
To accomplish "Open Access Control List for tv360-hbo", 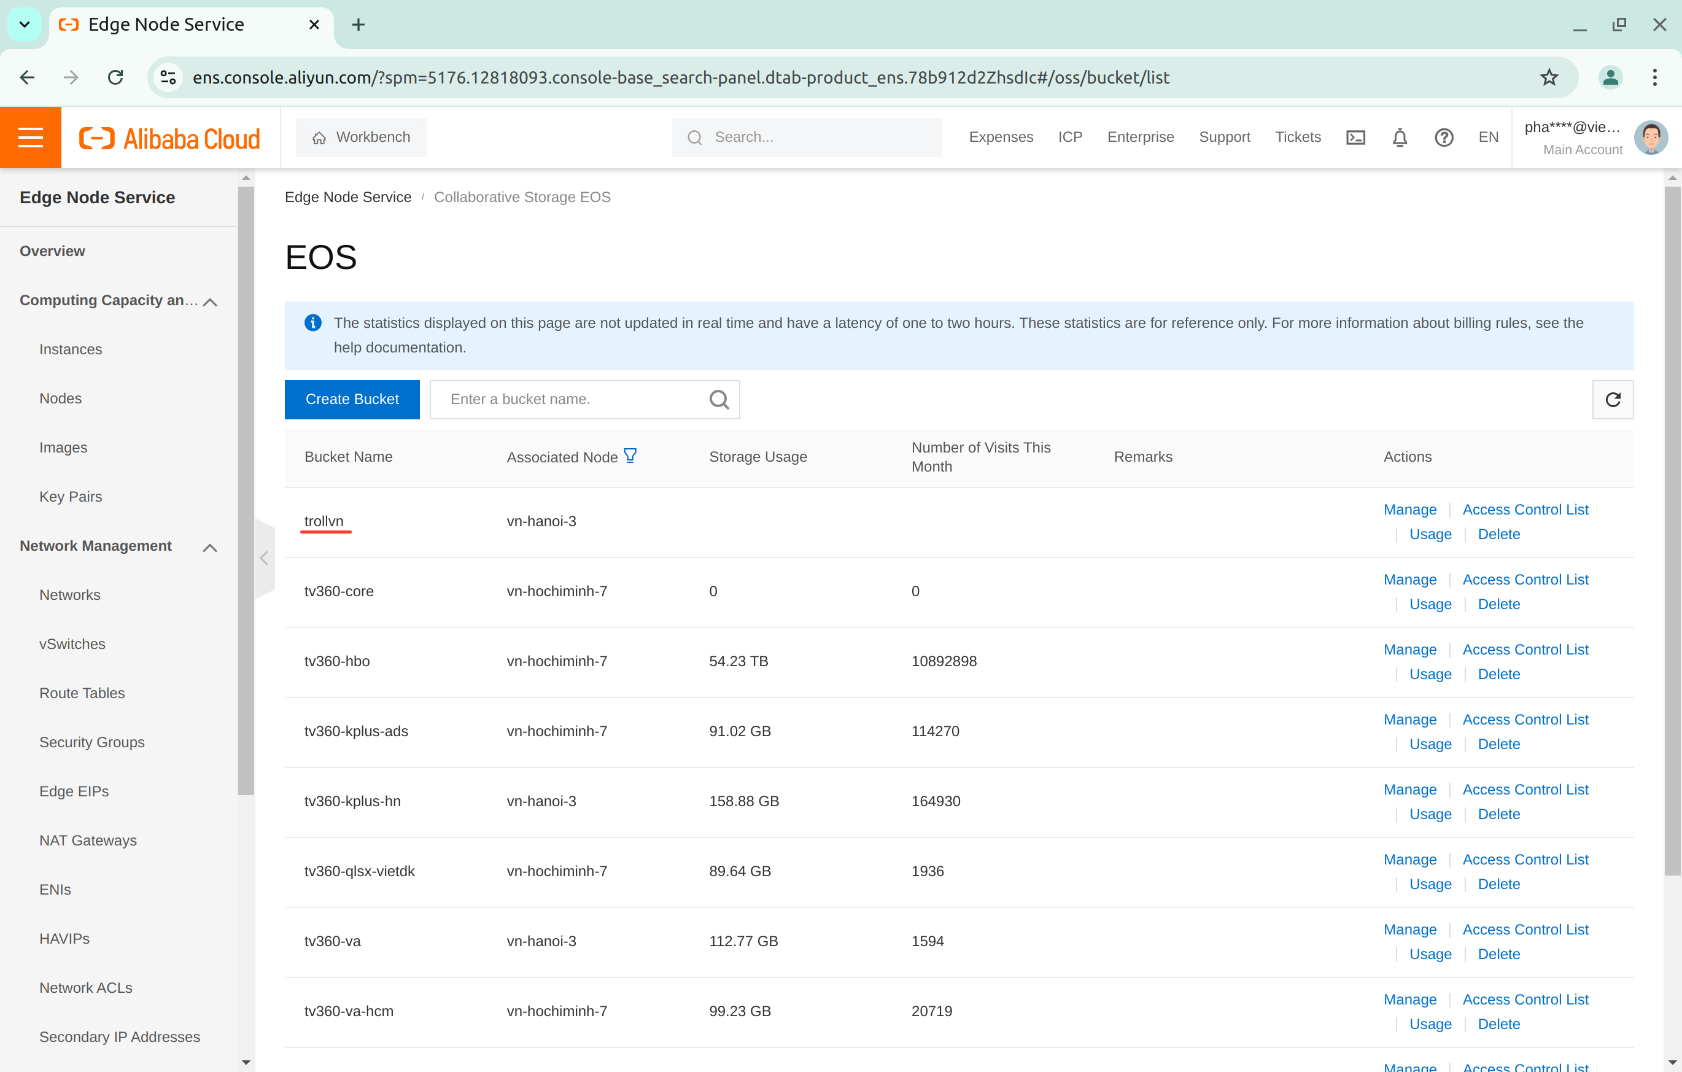I will (1525, 649).
